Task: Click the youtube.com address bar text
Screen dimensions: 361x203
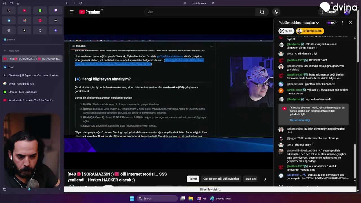Action: coord(199,3)
